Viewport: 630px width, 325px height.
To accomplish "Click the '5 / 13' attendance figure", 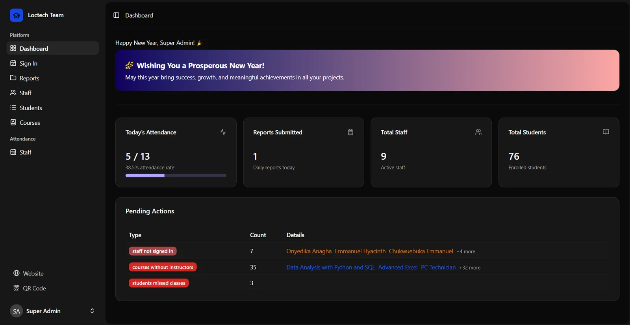I will 138,156.
